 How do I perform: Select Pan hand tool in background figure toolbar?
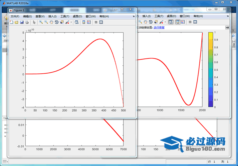pos(145,22)
